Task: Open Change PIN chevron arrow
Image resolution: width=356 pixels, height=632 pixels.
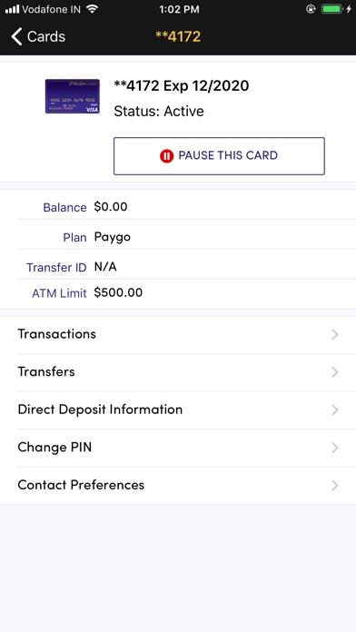Action: pyautogui.click(x=334, y=448)
